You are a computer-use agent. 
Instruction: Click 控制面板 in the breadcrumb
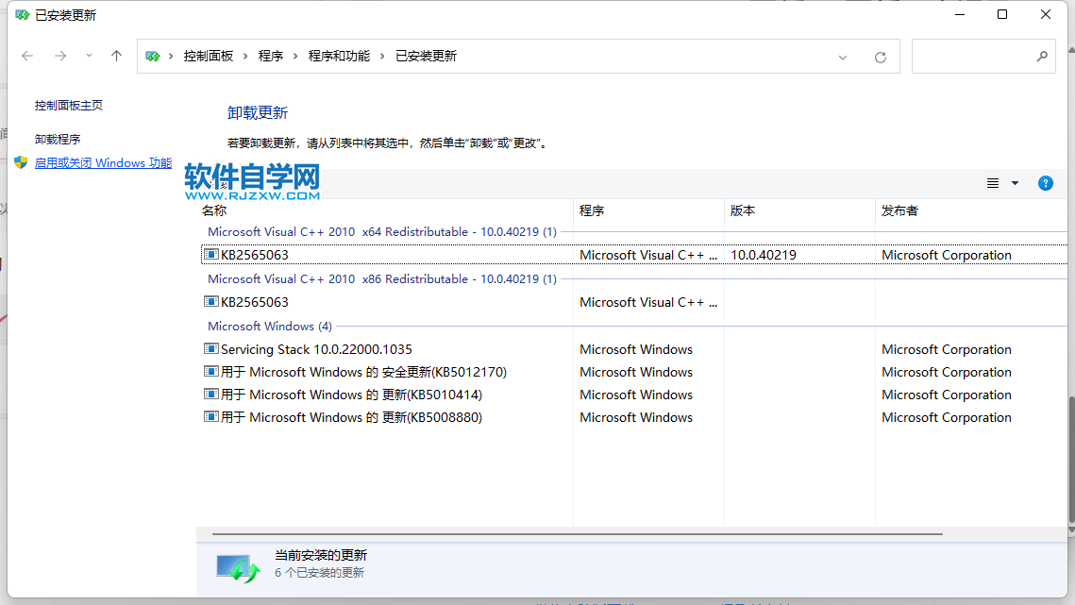(x=209, y=57)
